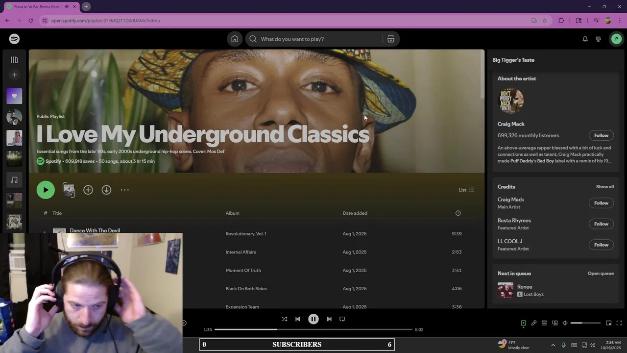The width and height of the screenshot is (627, 353).
Task: Bookmark this page star icon
Action: pos(545,21)
